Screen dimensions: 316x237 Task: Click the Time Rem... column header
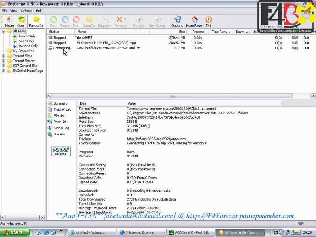point(221,32)
